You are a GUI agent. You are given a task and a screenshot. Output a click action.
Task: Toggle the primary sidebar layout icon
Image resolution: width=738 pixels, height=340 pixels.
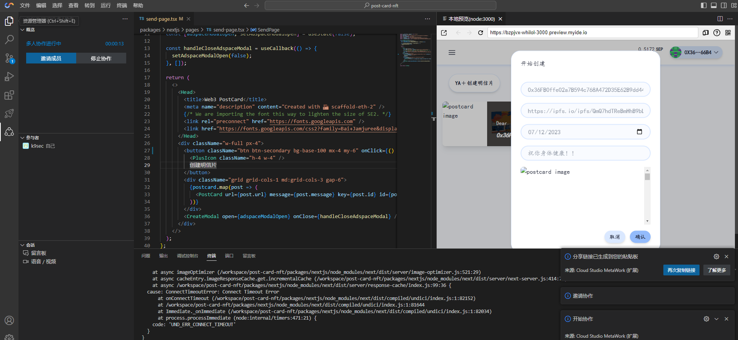[x=704, y=5]
